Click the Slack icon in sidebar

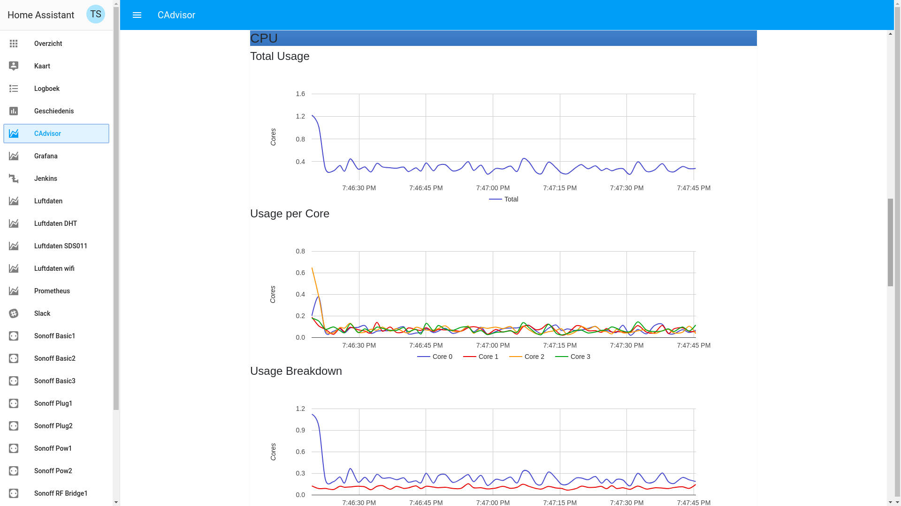coord(13,313)
